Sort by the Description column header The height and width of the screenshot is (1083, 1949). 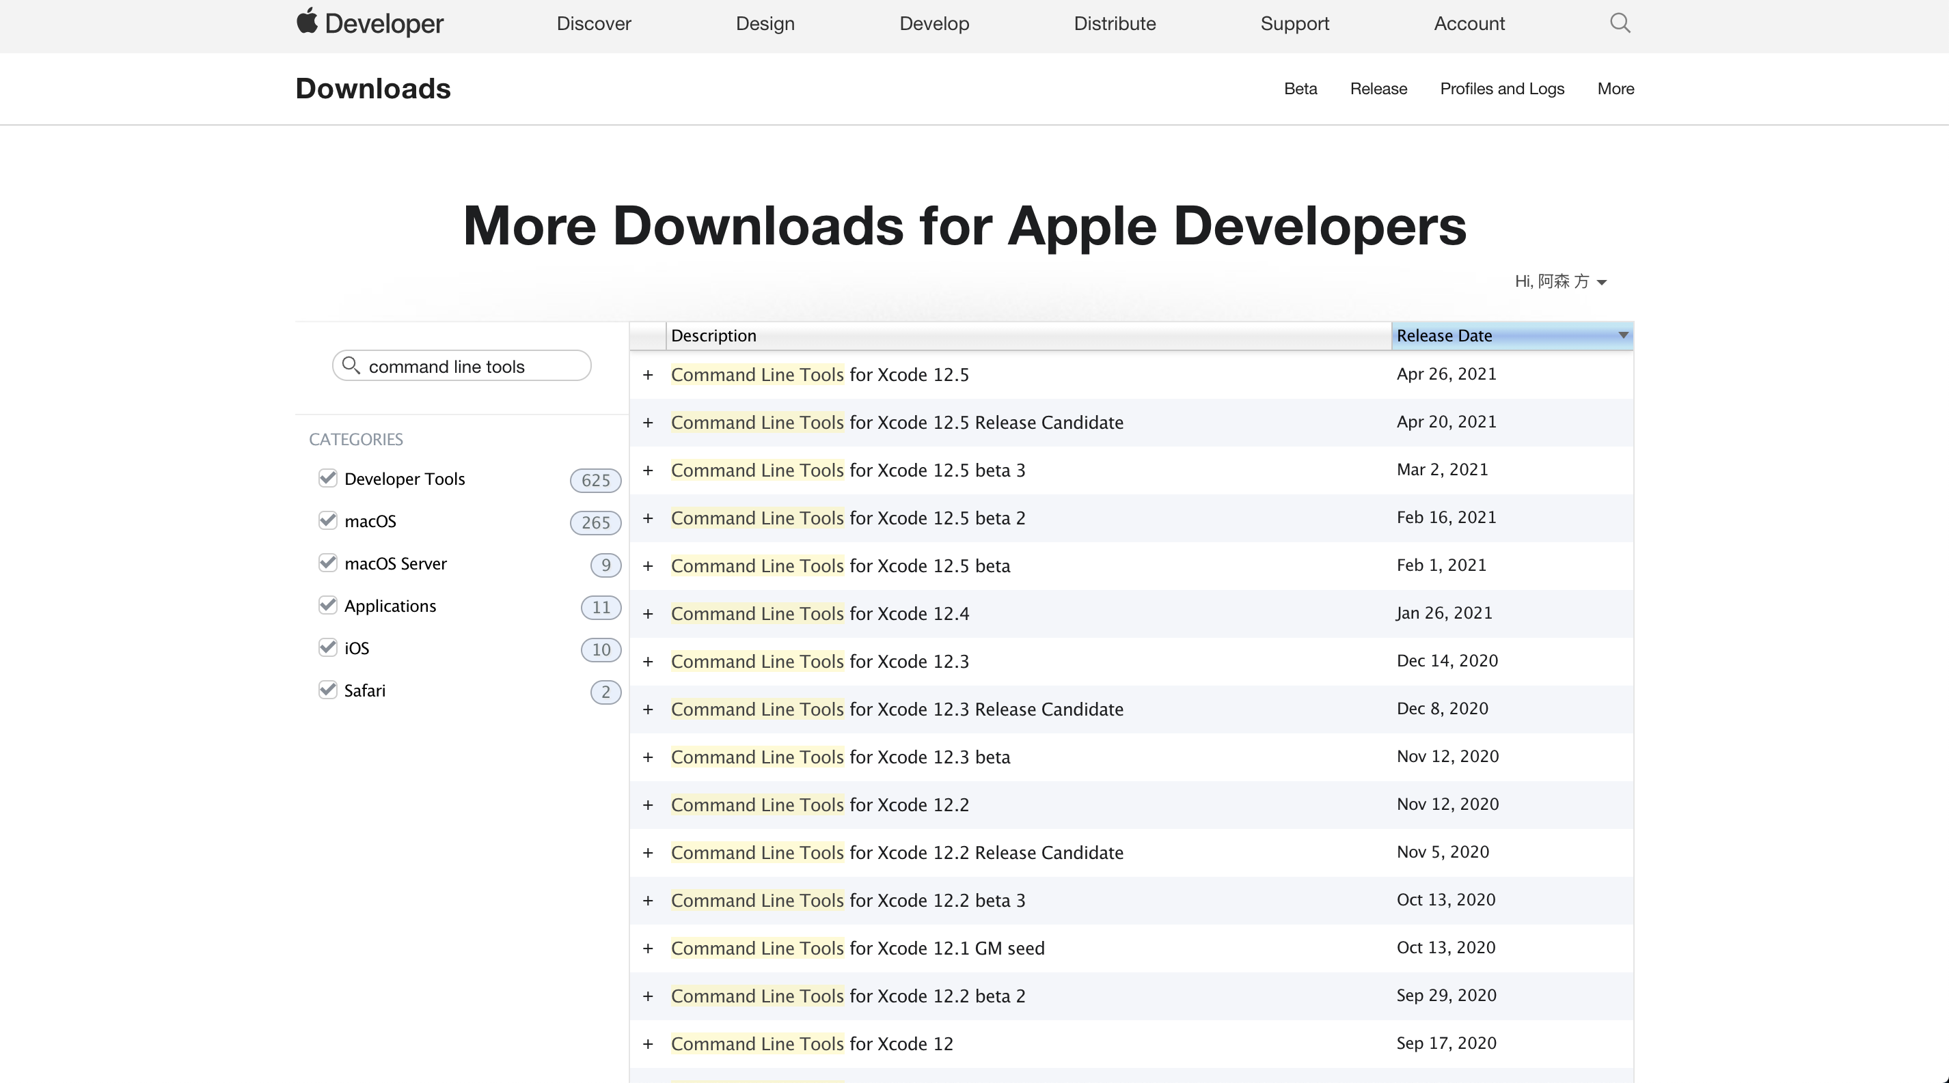click(x=1028, y=335)
